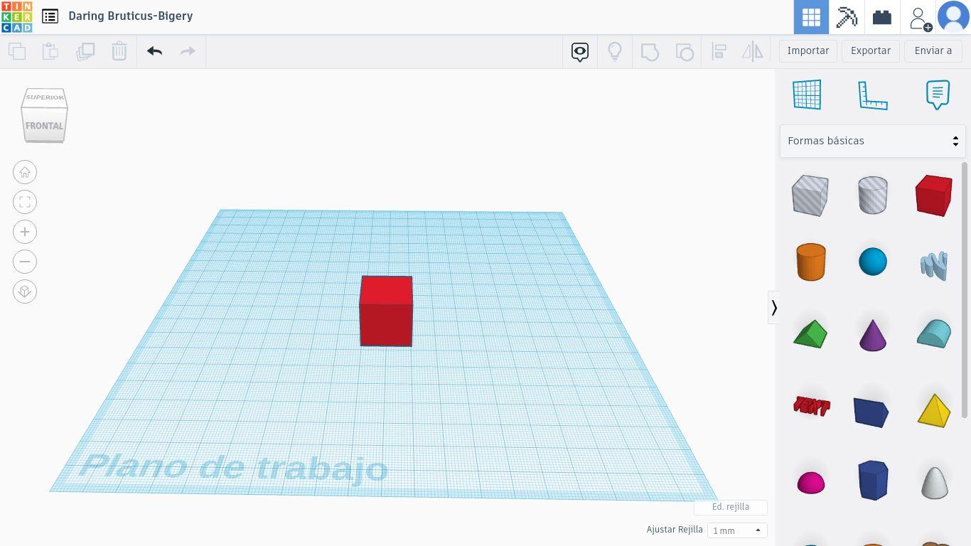
Task: Open the Bricks mode icon
Action: [x=882, y=17]
